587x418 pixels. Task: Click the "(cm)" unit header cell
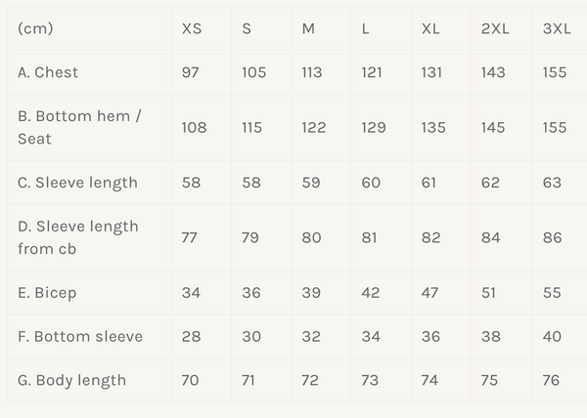click(x=35, y=28)
